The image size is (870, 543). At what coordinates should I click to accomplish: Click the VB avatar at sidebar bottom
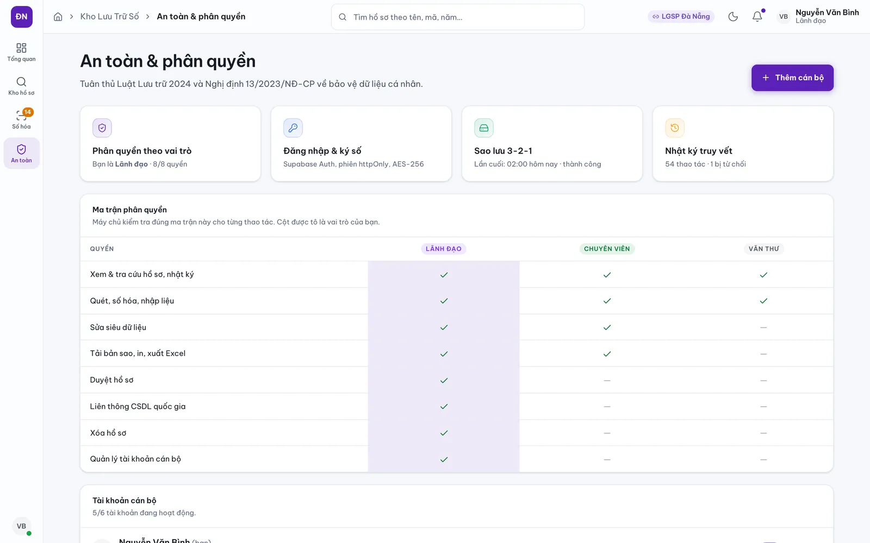click(21, 526)
